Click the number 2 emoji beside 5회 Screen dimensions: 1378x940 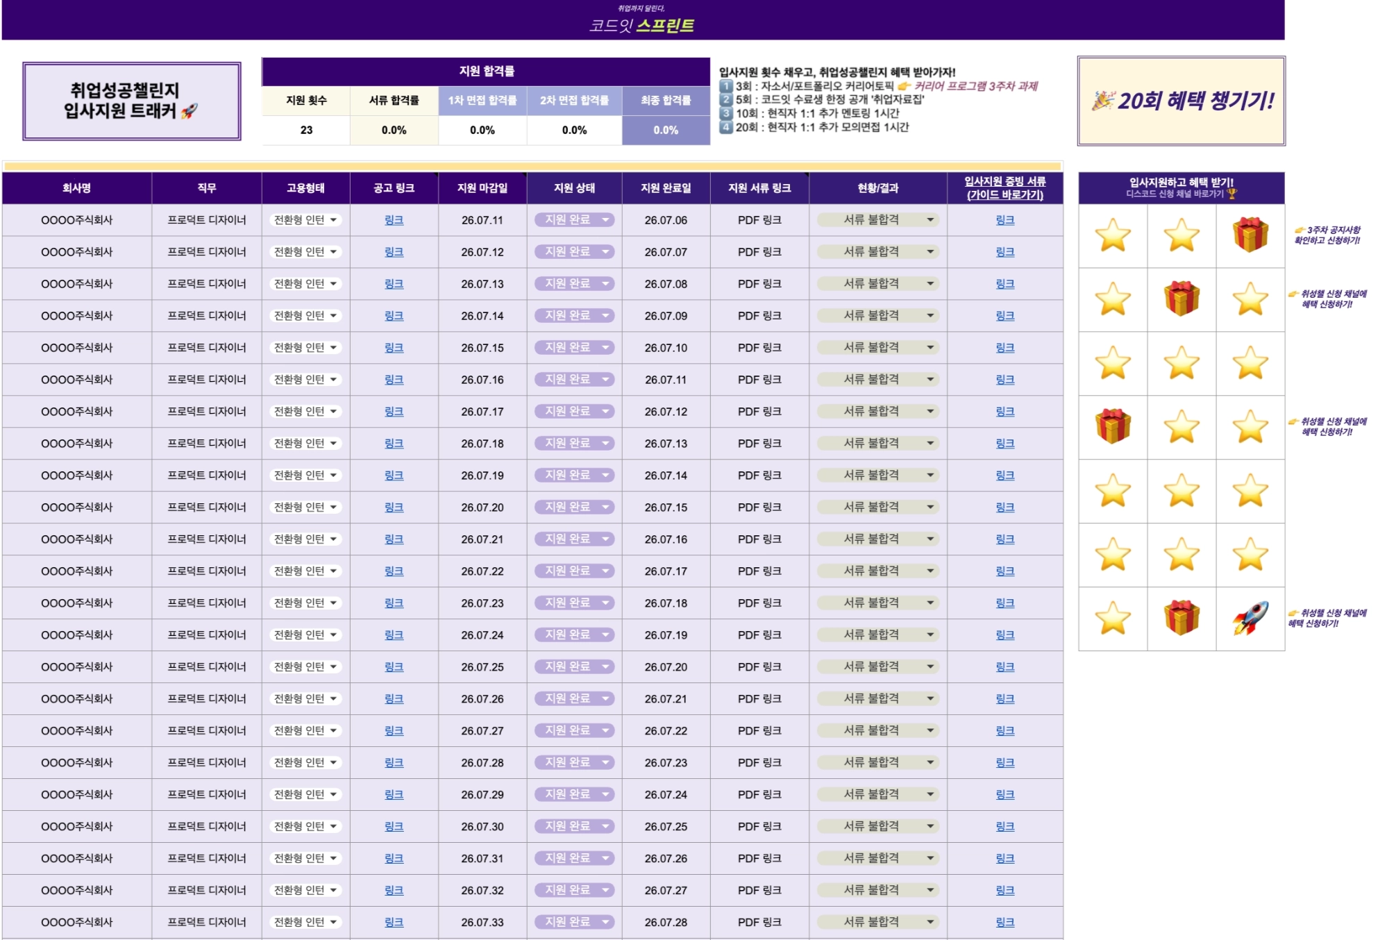726,99
